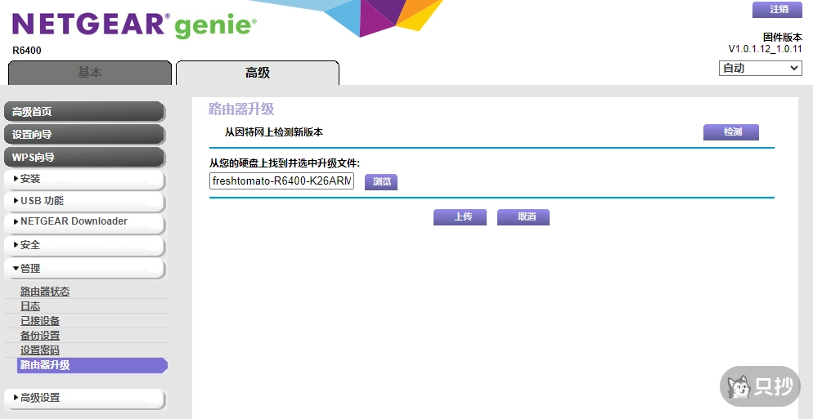The width and height of the screenshot is (813, 419).
Task: Click the 注销 logout button
Action: [x=777, y=10]
